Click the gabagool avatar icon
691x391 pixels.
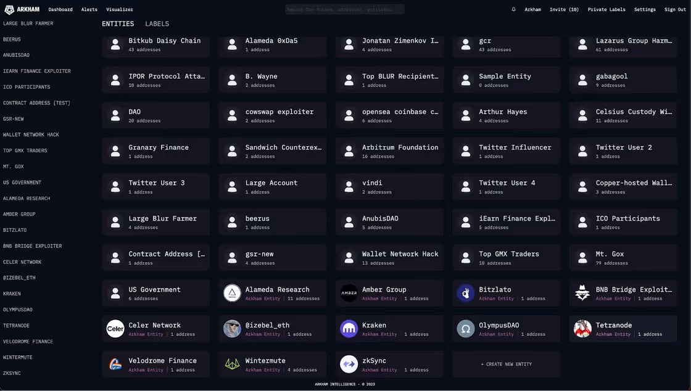tap(582, 80)
